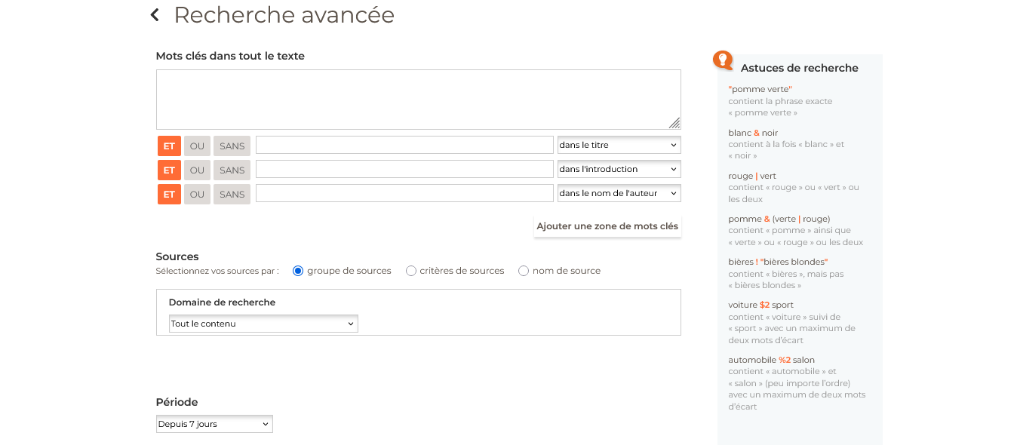This screenshot has height=445, width=1017.
Task: Click the 'pomme & (verte | rouge)' example
Action: click(x=779, y=219)
